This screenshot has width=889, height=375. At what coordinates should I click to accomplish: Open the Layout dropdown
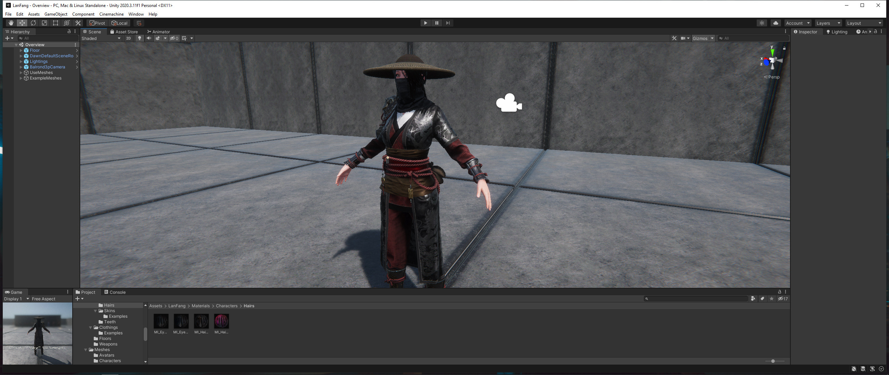pos(864,23)
